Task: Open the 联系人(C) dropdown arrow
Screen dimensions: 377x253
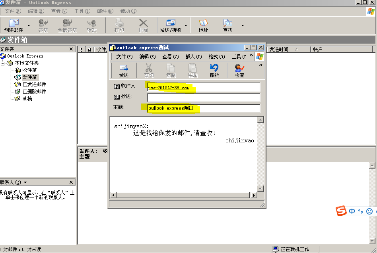Action: [x=25, y=182]
